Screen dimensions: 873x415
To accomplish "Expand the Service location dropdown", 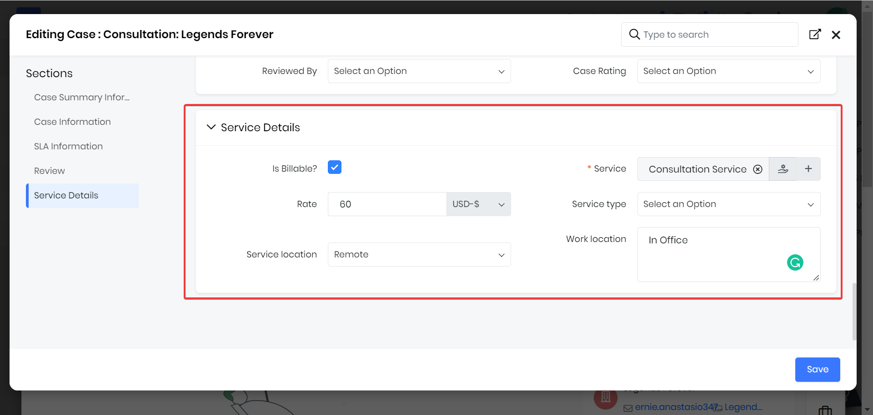I will click(x=419, y=255).
